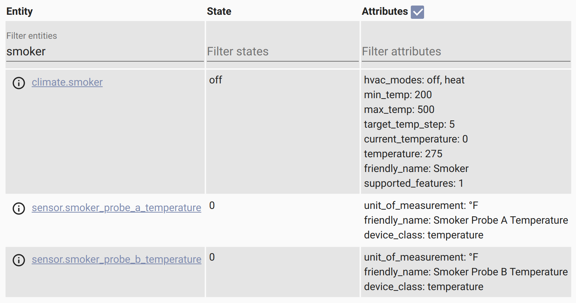Select the climate.smoker entity link
Screen dimensions: 576x303
point(67,82)
